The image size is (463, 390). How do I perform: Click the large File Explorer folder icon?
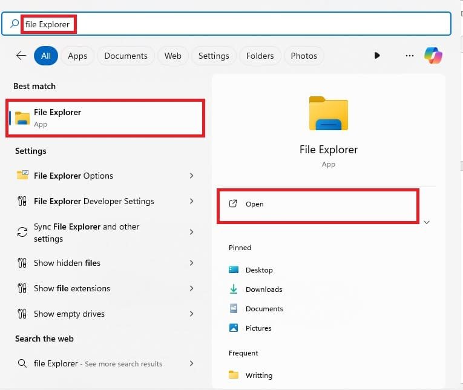pyautogui.click(x=328, y=113)
